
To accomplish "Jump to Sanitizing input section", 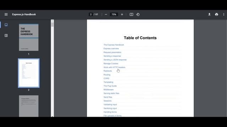I will point(110,108).
